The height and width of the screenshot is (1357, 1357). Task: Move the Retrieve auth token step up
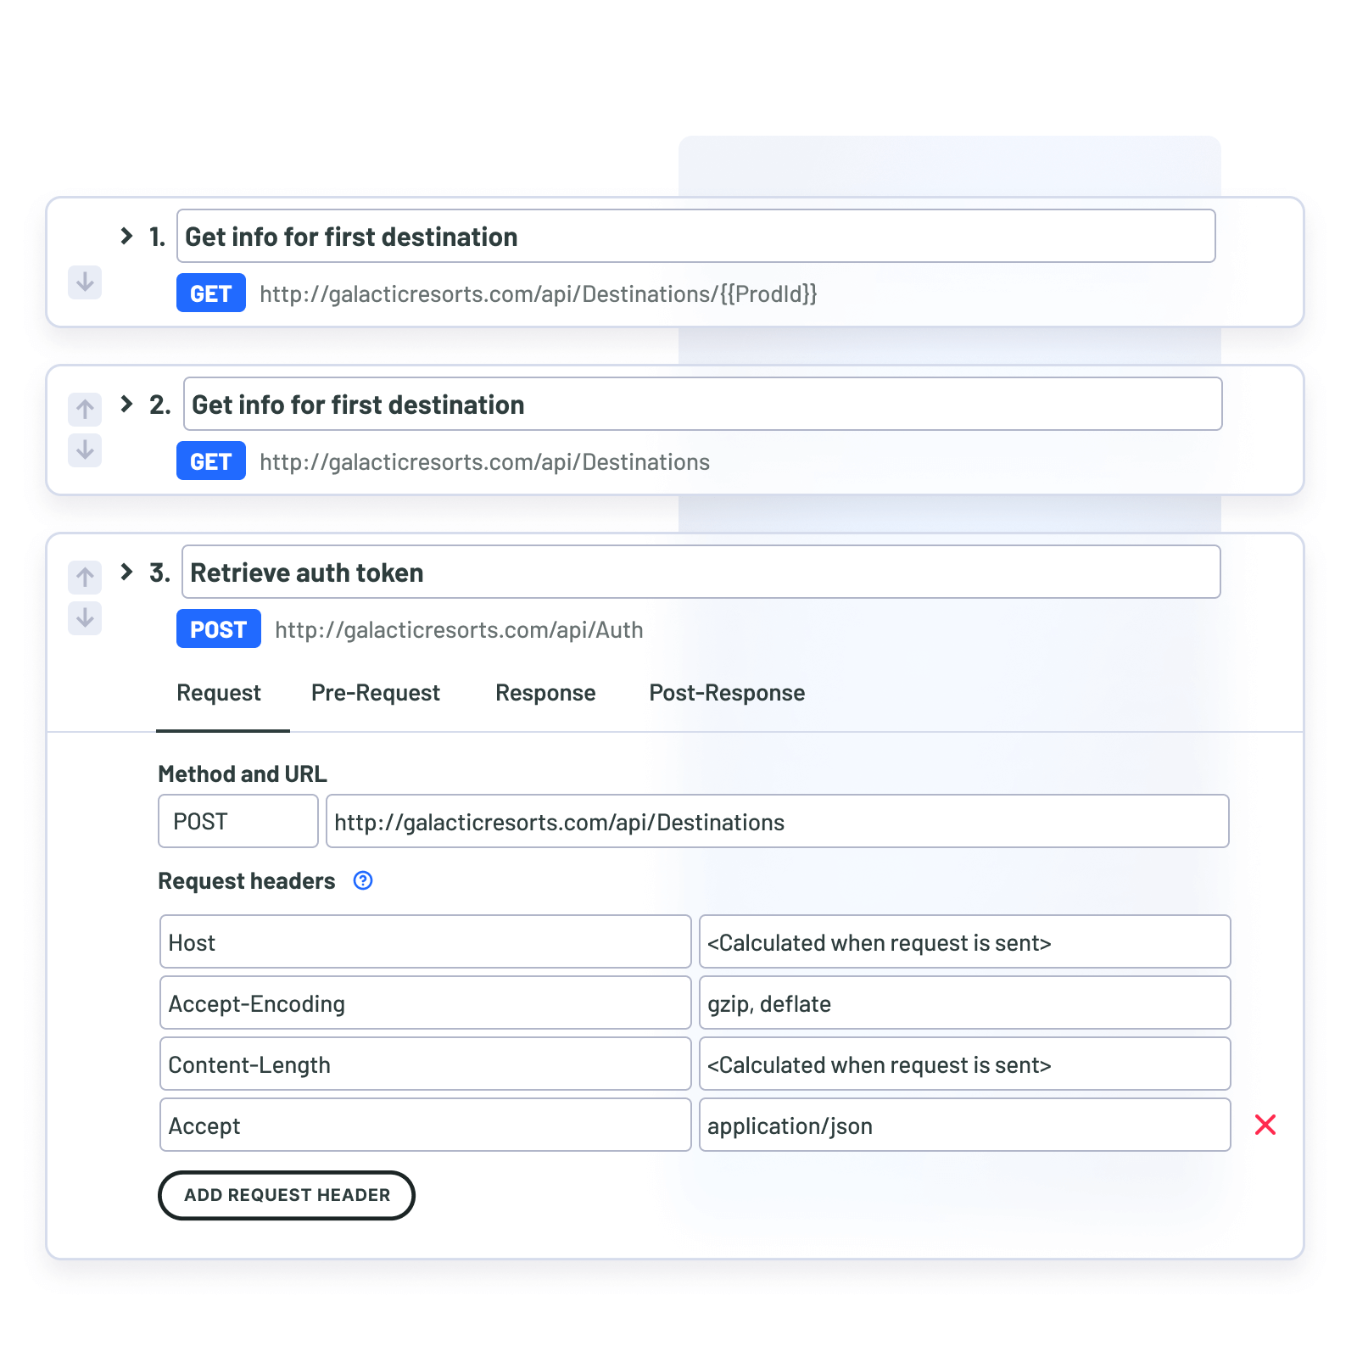tap(84, 577)
